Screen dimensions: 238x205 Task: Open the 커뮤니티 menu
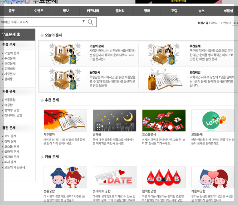point(93,11)
